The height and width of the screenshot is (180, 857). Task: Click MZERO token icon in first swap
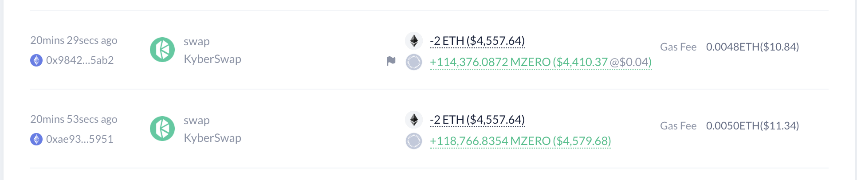414,62
